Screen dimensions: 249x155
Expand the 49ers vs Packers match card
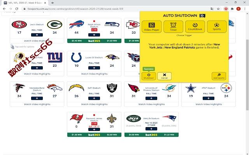(x=37, y=35)
